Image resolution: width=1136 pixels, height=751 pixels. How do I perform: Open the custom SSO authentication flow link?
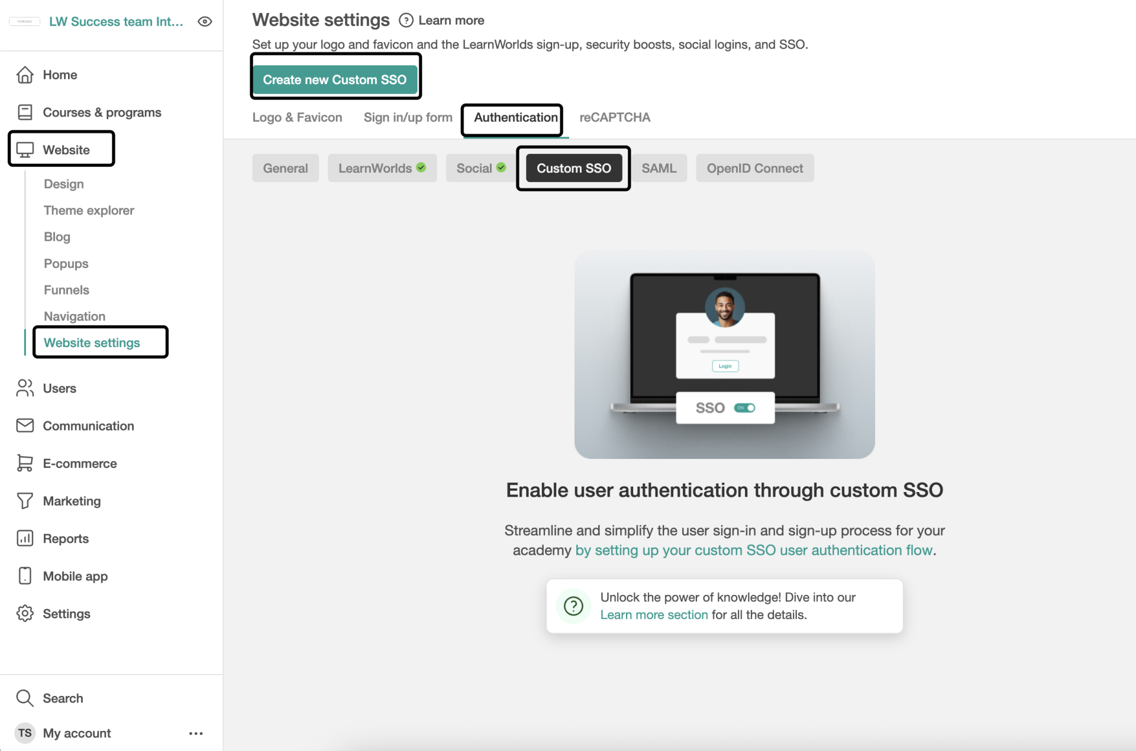tap(754, 551)
